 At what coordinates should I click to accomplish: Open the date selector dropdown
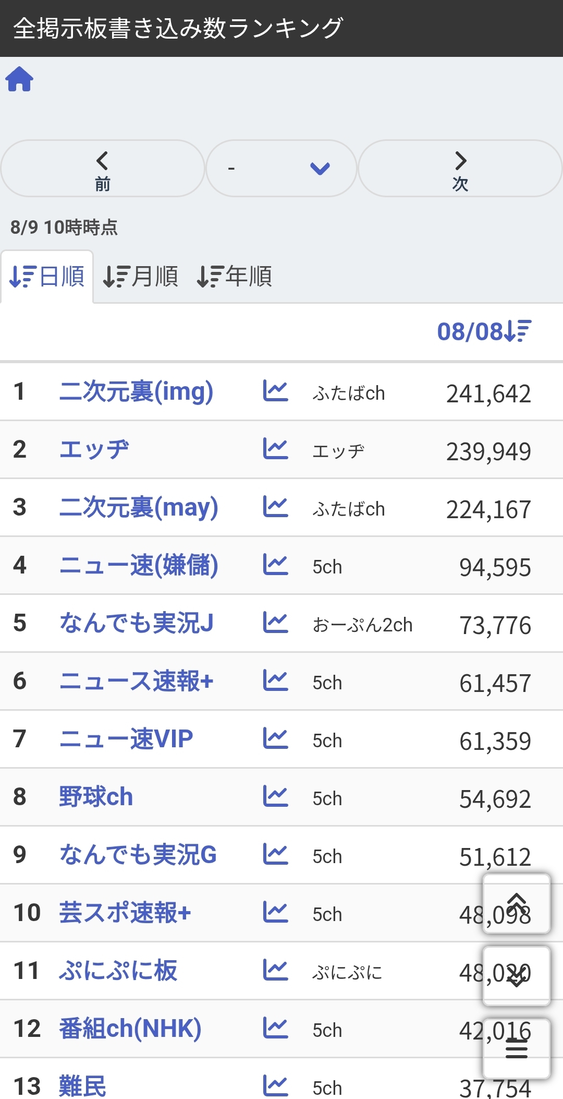(281, 168)
